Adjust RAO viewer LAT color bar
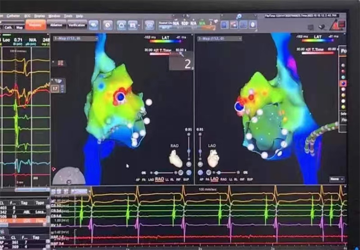The height and width of the screenshot is (250, 360). (x=165, y=41)
